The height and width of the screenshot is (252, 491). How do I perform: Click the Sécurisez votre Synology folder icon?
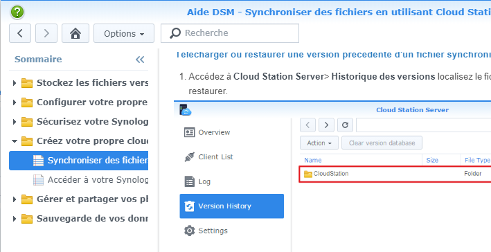click(x=27, y=122)
